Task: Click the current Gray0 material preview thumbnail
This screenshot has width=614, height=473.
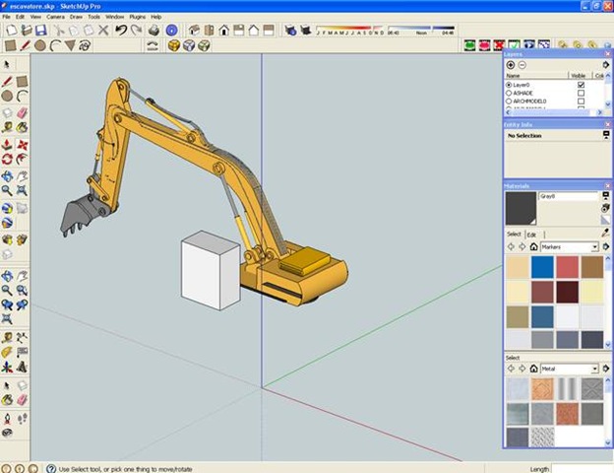Action: 521,208
